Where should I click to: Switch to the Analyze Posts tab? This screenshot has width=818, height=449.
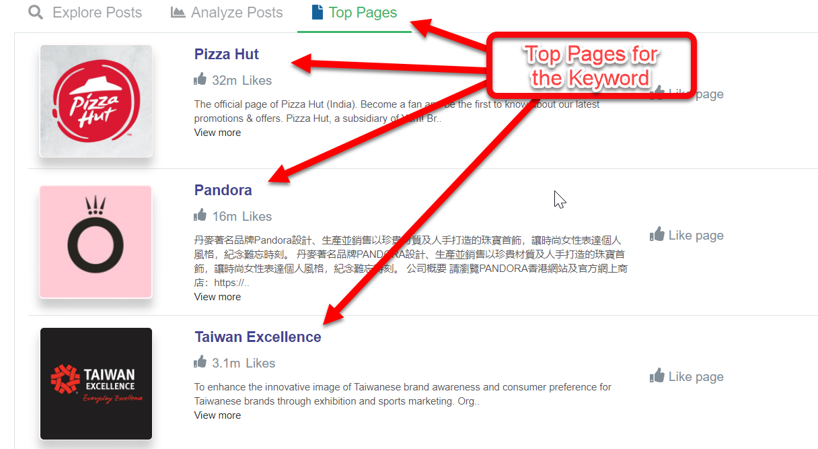coord(227,13)
